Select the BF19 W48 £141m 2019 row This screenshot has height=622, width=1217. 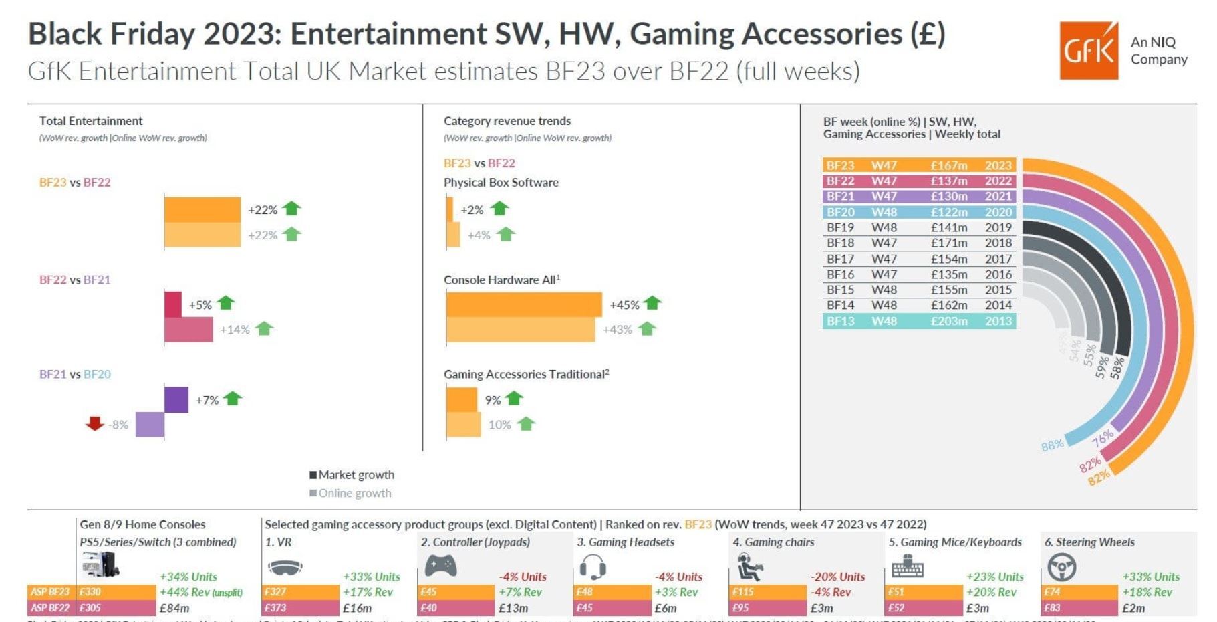point(920,227)
